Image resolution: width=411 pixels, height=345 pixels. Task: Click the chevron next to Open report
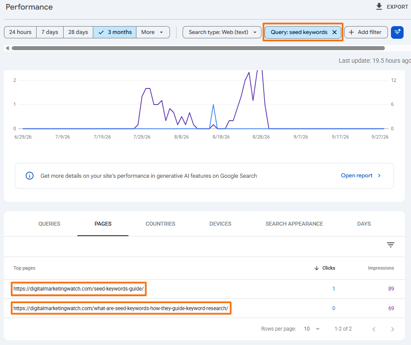point(379,176)
